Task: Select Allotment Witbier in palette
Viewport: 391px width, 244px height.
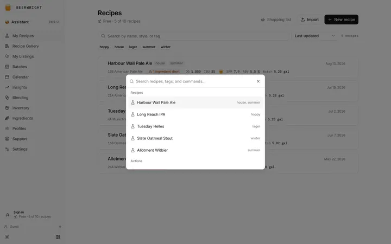Action: [195, 150]
